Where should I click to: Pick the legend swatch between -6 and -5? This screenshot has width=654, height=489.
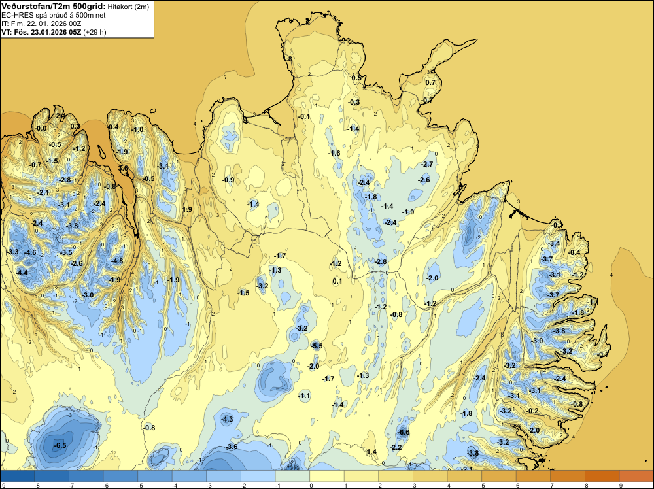(x=120, y=476)
